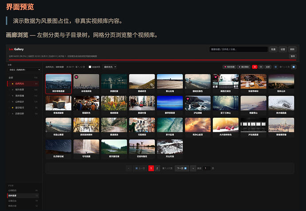This screenshot has width=306, height=211.
Task: Click heart badge on city skyline thumbnail
Action: pos(76,77)
